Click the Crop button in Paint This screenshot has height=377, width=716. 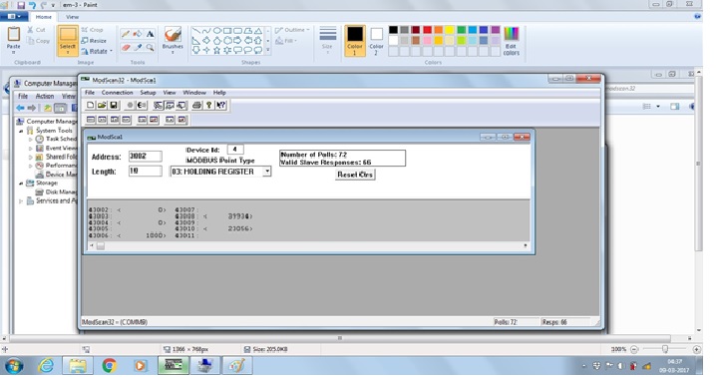92,30
